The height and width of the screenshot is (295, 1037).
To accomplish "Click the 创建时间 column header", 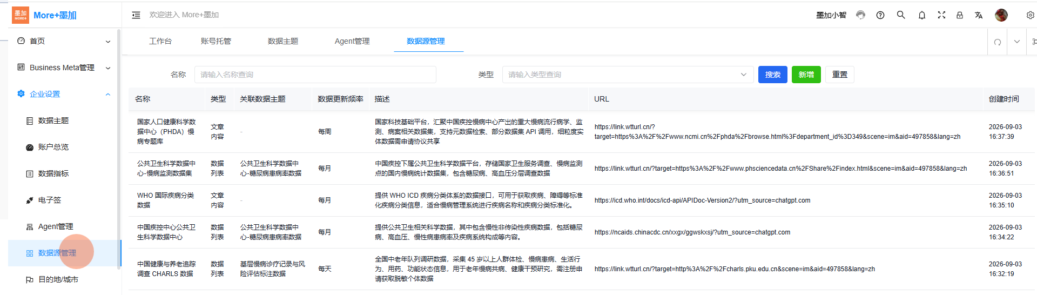I will pyautogui.click(x=1004, y=99).
